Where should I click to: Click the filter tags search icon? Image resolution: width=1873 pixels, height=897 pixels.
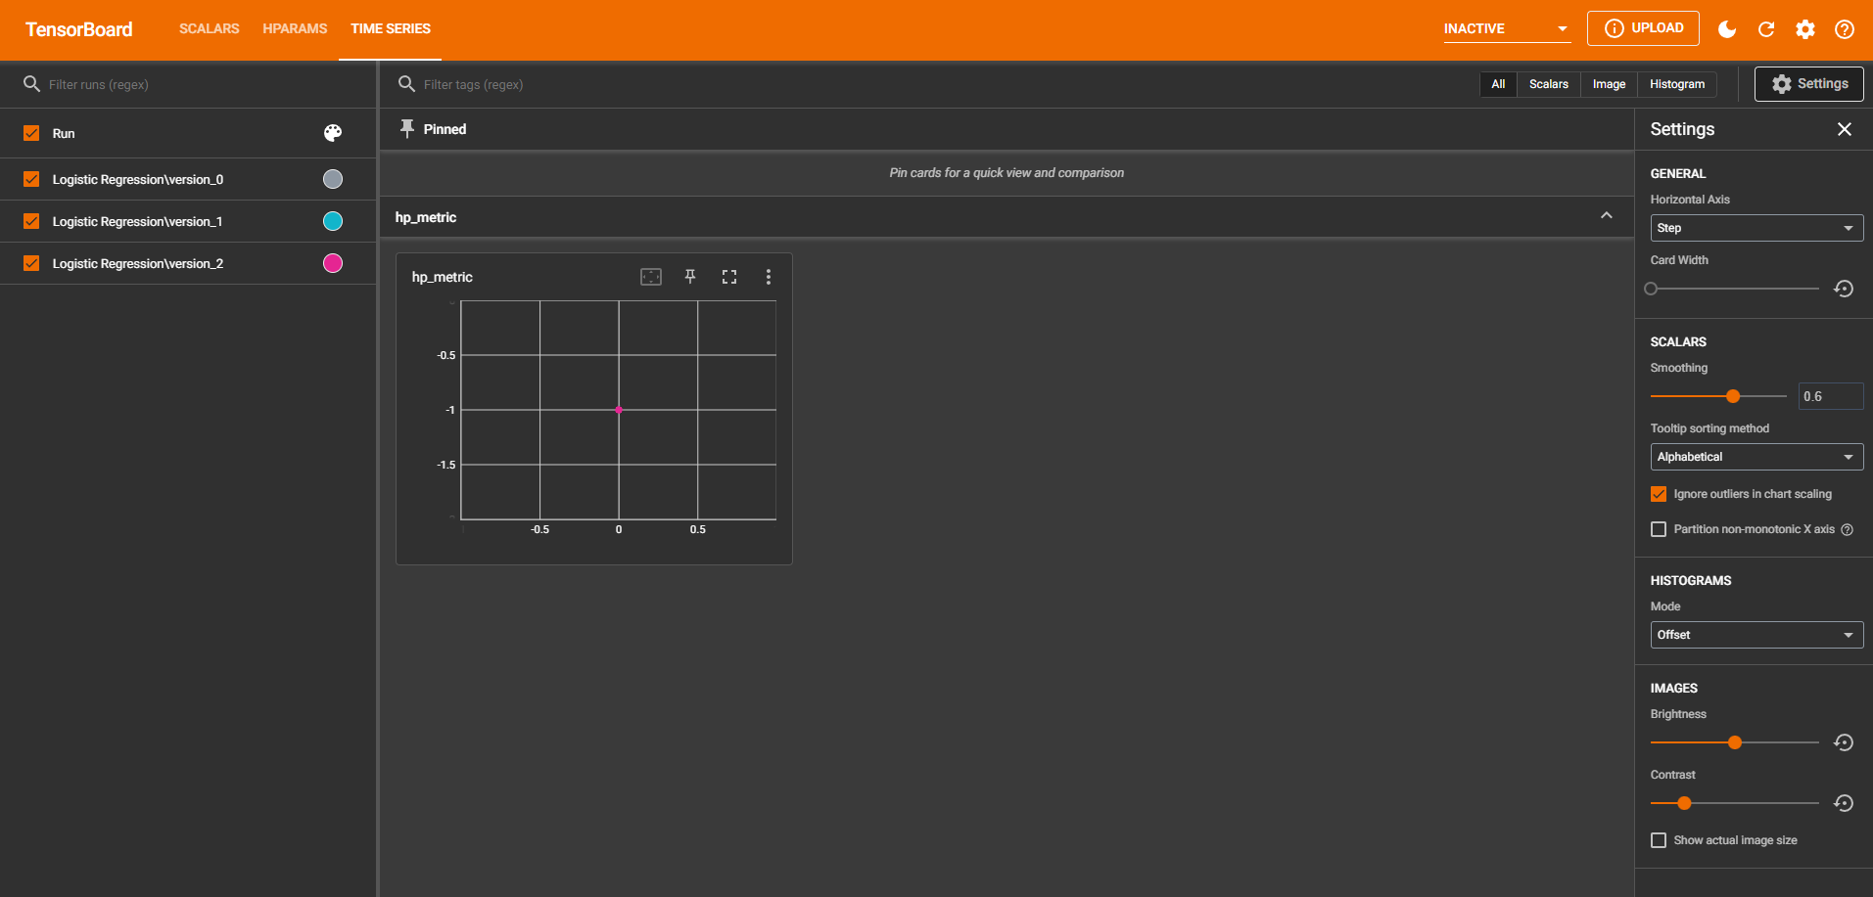point(407,84)
